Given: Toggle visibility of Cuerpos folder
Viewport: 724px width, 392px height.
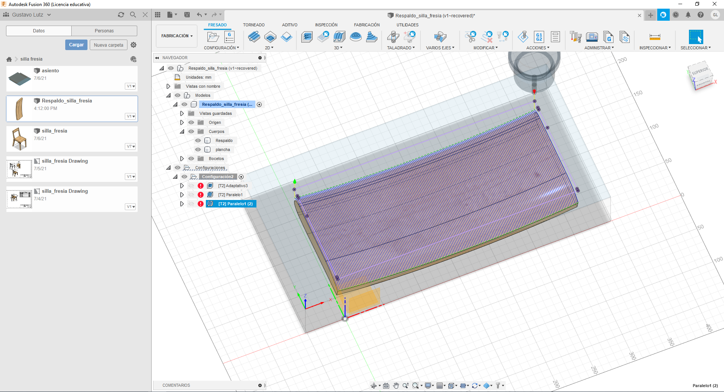Looking at the screenshot, I should 191,131.
